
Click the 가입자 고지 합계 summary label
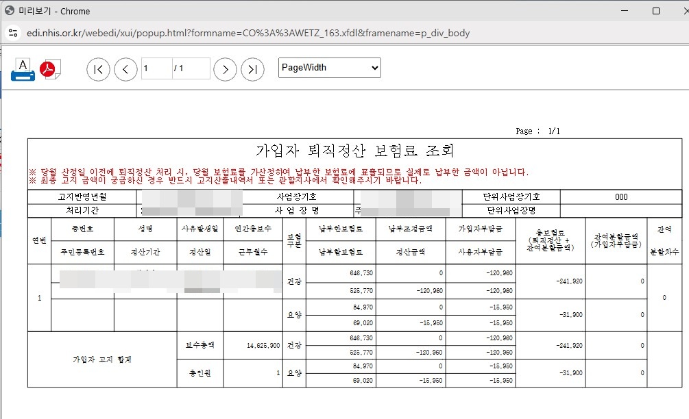(x=102, y=359)
